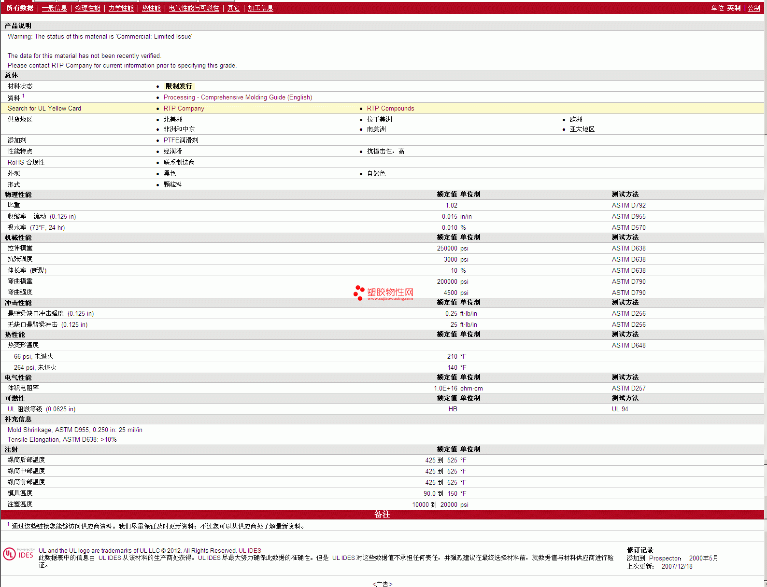
Task: Click the PTFE润滑剂 additive entry
Action: (181, 140)
